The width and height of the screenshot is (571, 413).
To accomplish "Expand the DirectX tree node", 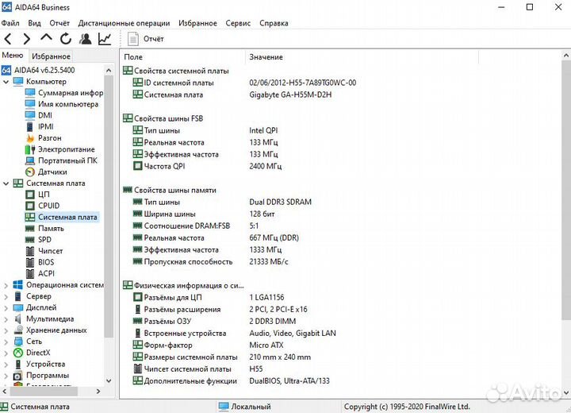I will click(x=6, y=353).
